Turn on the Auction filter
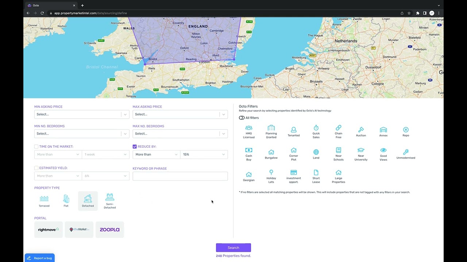This screenshot has height=262, width=467. click(x=361, y=132)
